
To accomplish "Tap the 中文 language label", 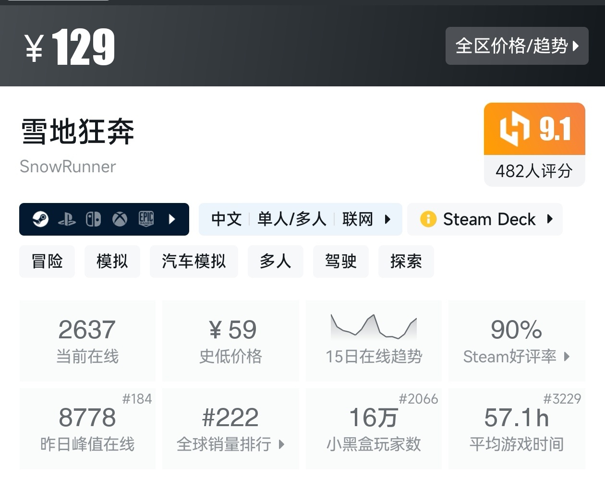I will [x=226, y=219].
